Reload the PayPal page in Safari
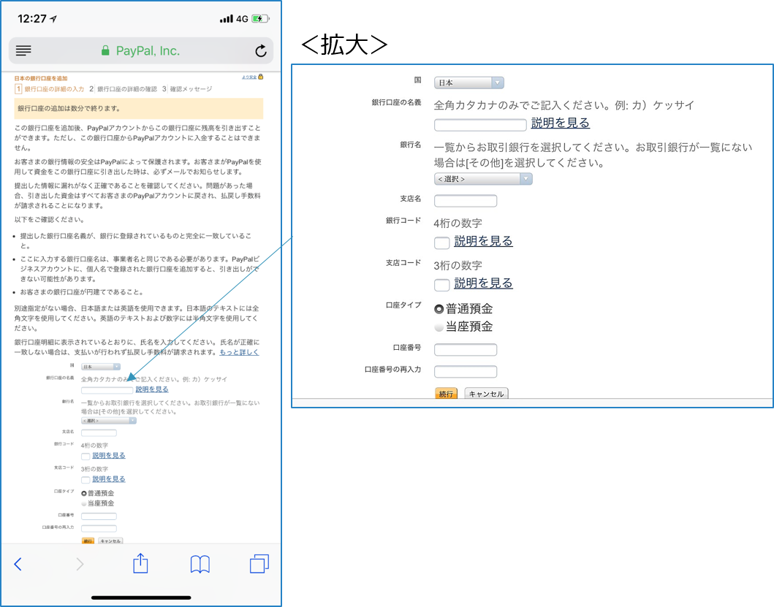Viewport: 774px width, 607px height. pyautogui.click(x=260, y=50)
